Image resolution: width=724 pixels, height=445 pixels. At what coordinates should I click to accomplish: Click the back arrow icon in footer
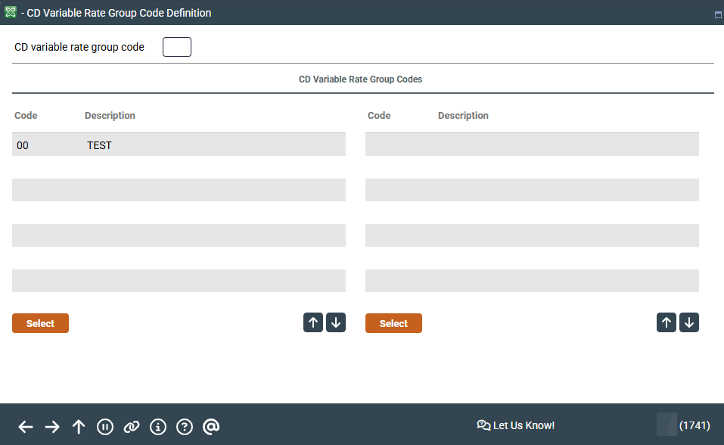tap(26, 427)
